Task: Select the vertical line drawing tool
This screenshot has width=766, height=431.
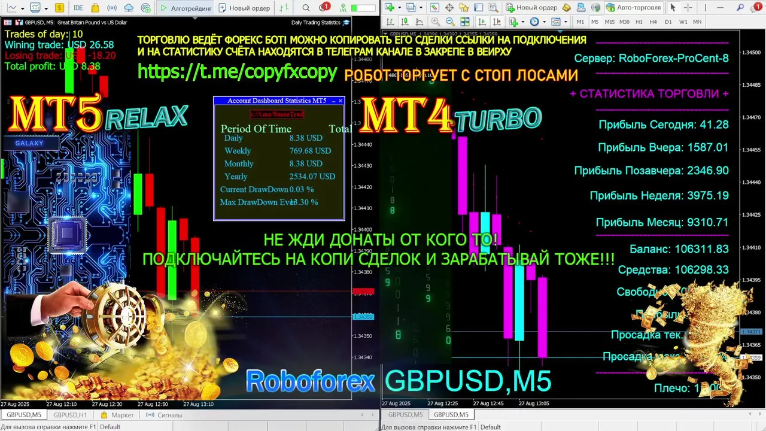Action: (705, 8)
